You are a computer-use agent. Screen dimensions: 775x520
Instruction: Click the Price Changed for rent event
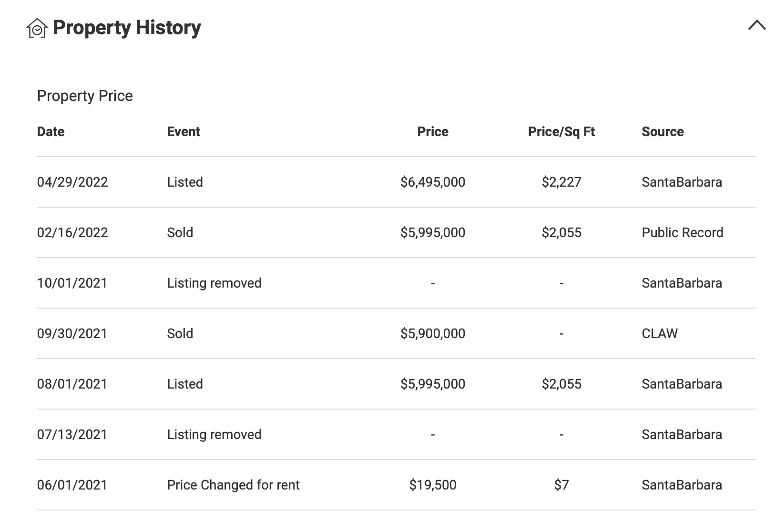[233, 485]
